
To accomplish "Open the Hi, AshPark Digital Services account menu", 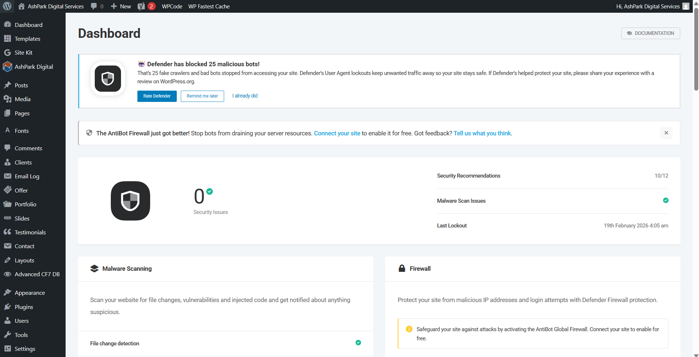I will (x=648, y=6).
